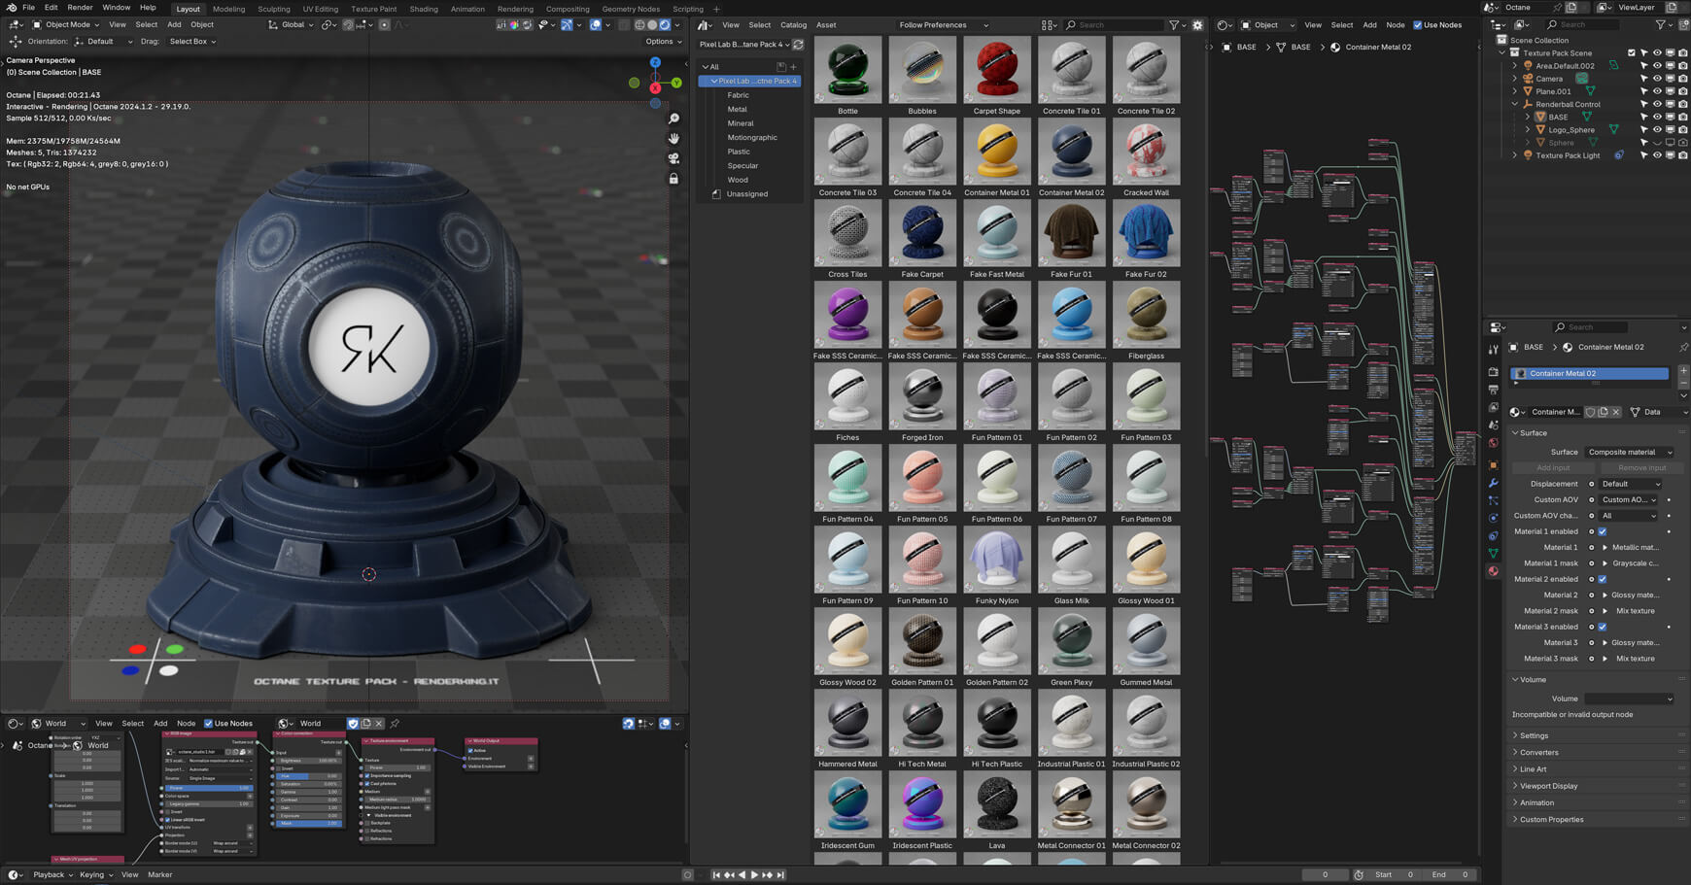Toggle Use Nodes checkbox in World node editor
The width and height of the screenshot is (1691, 885).
point(208,723)
